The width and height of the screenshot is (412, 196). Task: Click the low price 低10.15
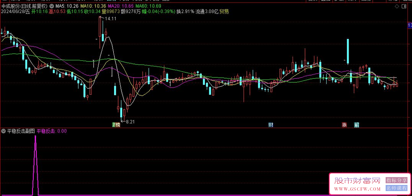coord(75,11)
